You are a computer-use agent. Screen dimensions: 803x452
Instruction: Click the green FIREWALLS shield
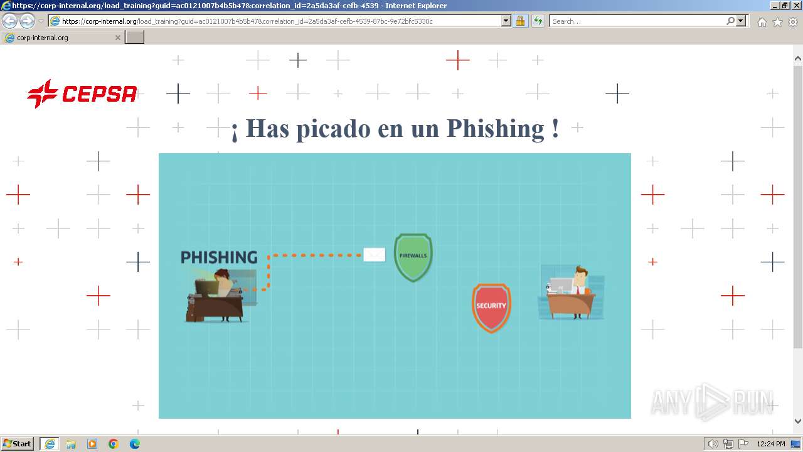pos(413,257)
